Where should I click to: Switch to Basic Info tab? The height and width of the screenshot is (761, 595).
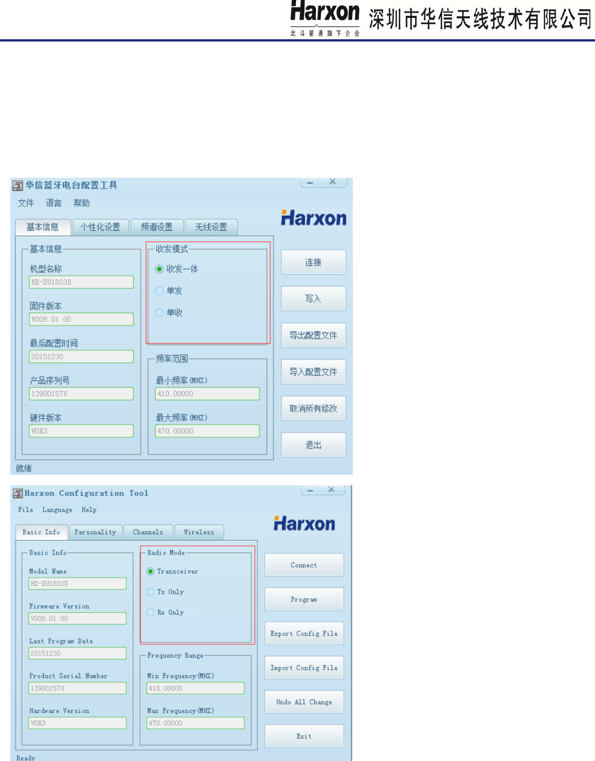pyautogui.click(x=42, y=532)
